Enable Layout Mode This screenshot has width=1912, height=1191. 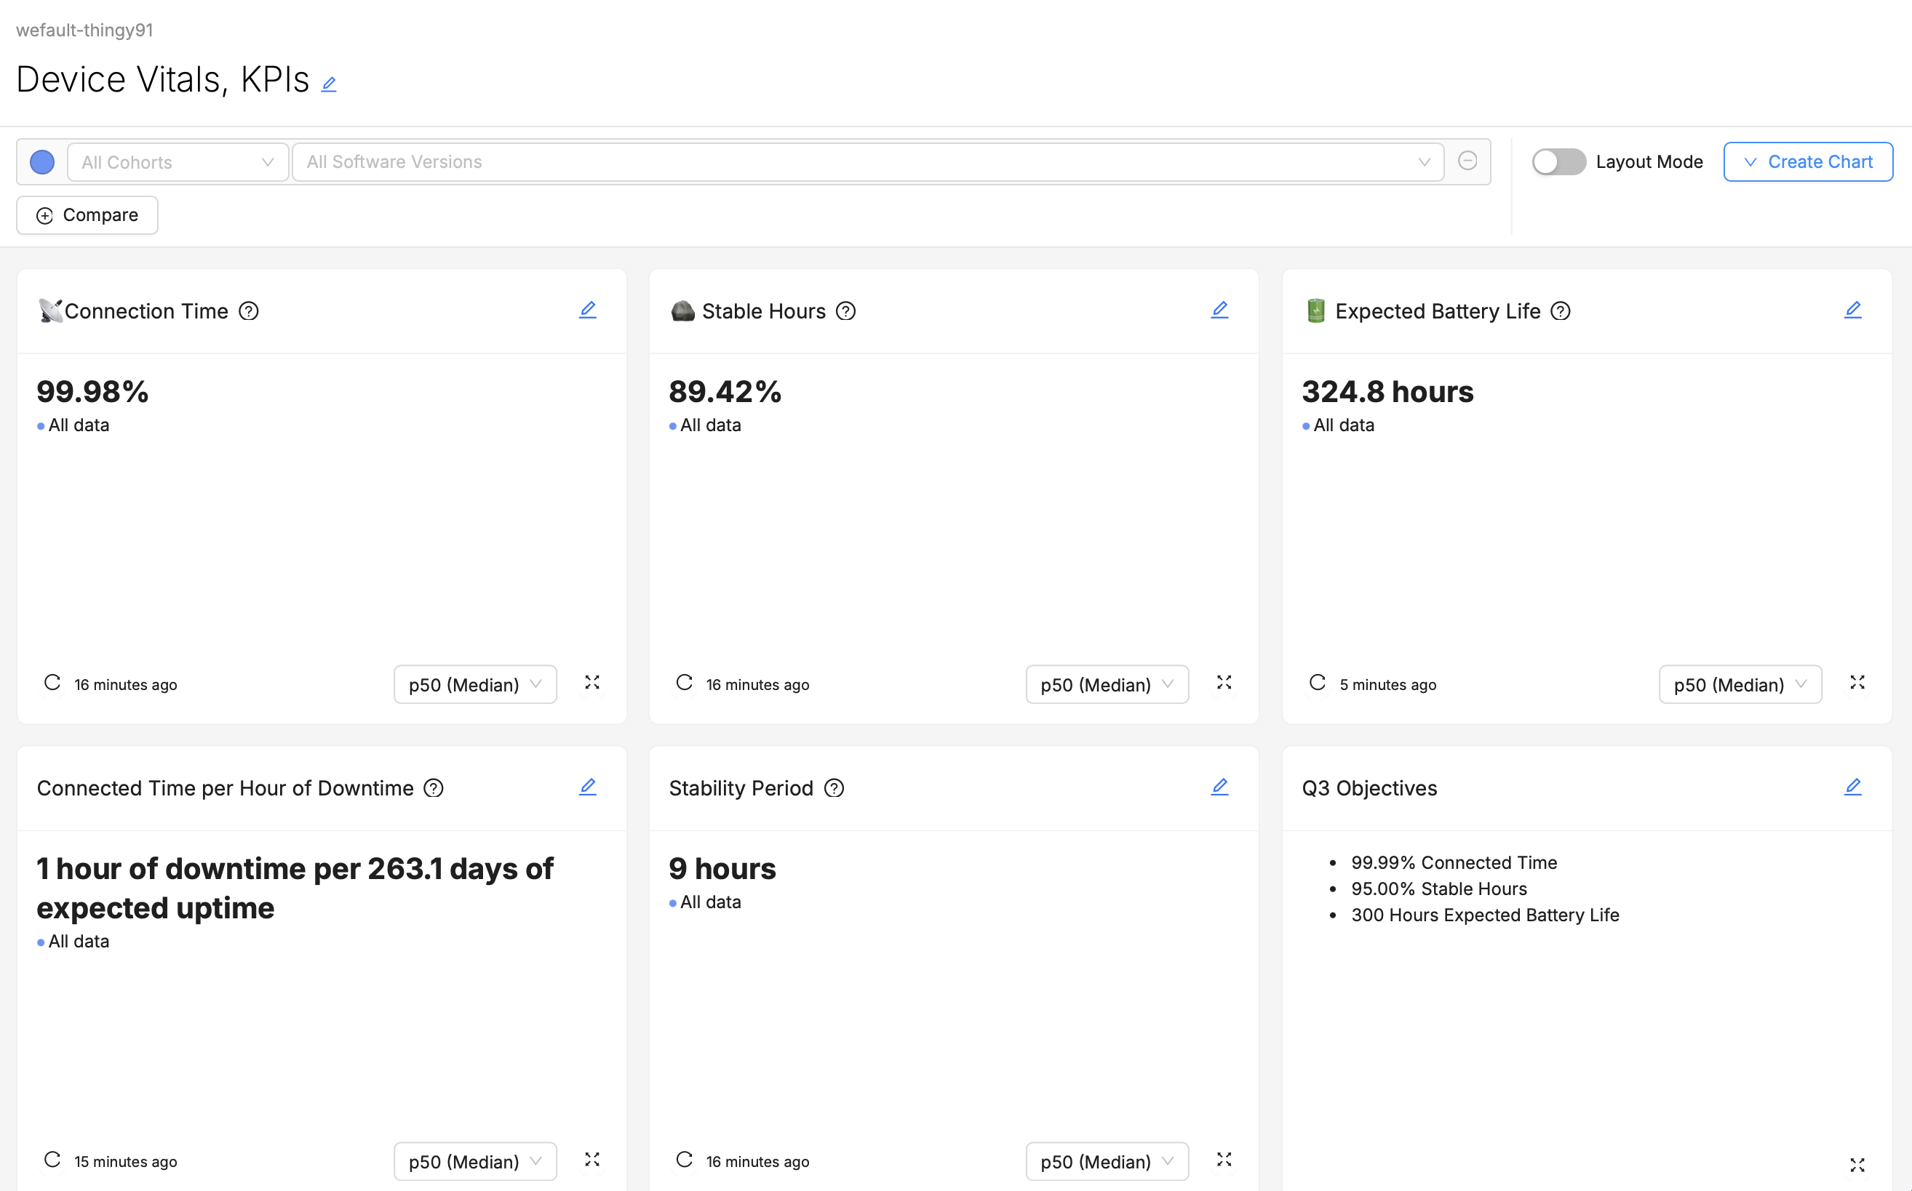(1558, 161)
